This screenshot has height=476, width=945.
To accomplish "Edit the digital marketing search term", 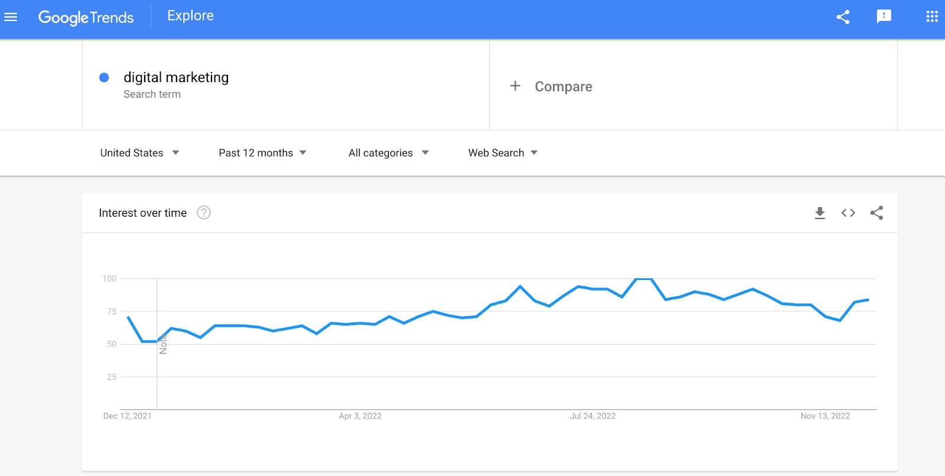I will 176,77.
